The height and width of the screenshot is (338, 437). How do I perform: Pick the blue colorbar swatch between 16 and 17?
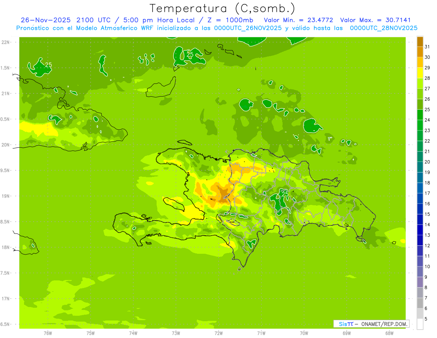420,198
